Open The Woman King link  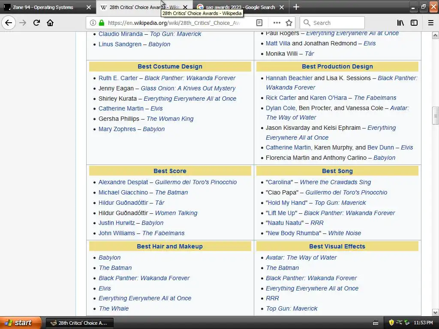point(170,119)
